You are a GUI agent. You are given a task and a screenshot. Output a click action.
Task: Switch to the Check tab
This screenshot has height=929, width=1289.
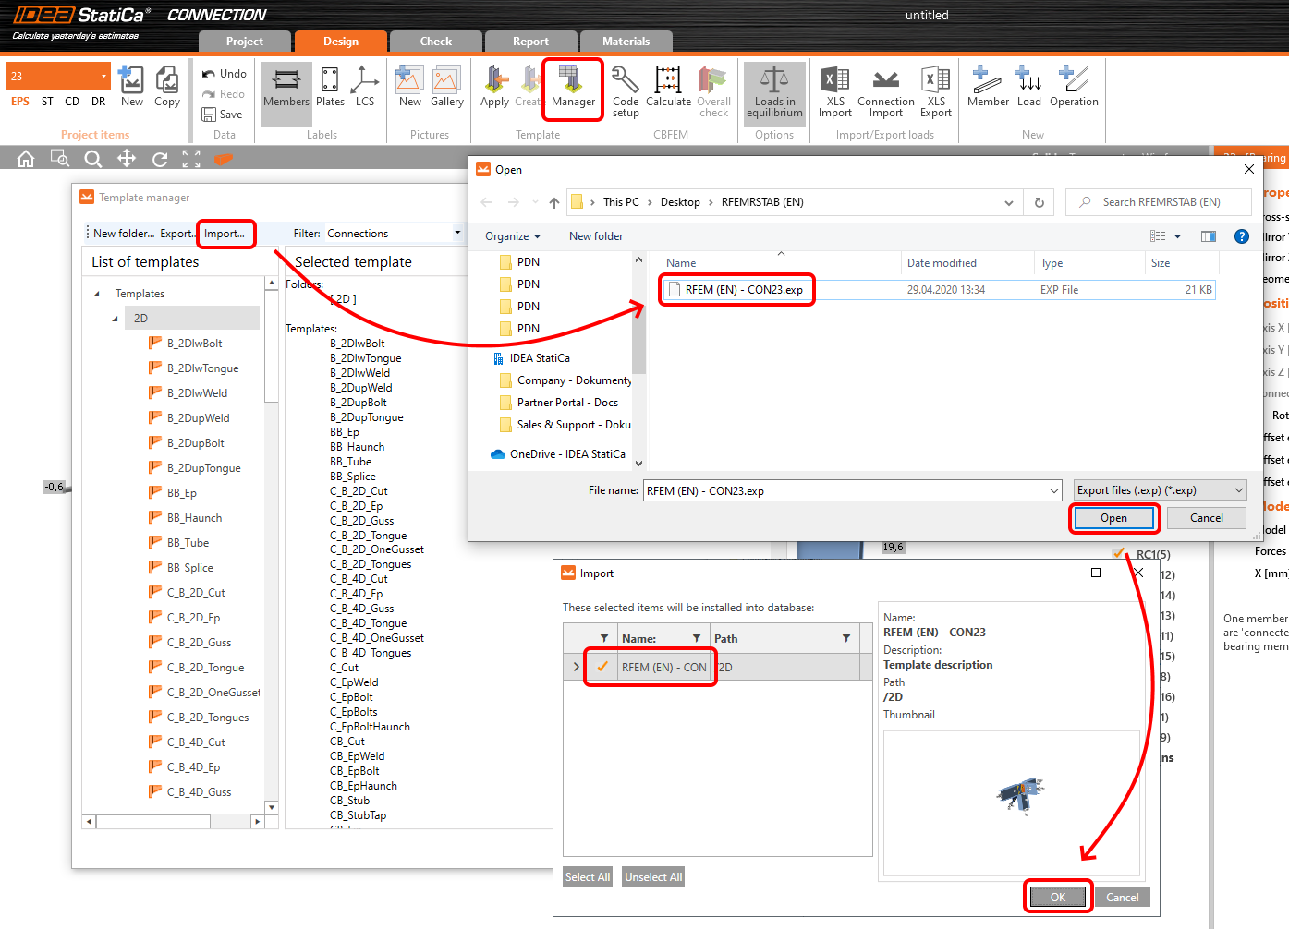[x=435, y=42]
